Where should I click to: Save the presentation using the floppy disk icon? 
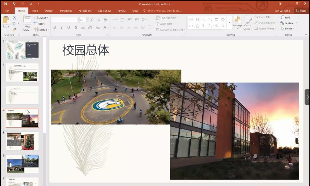tap(6, 3)
